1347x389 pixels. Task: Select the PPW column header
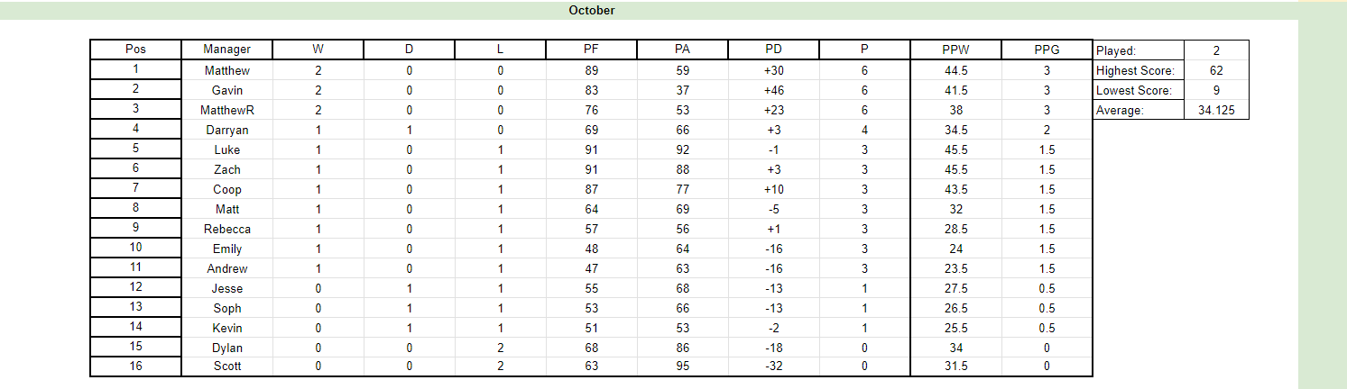point(955,50)
